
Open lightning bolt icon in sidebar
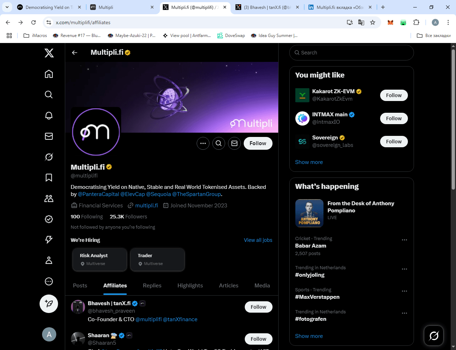[x=49, y=240]
